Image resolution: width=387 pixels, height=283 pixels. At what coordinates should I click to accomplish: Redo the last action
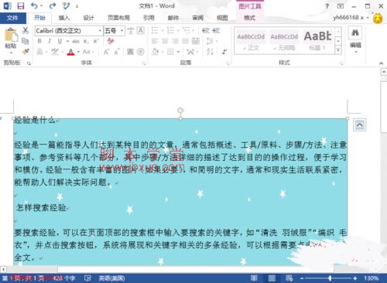53,5
